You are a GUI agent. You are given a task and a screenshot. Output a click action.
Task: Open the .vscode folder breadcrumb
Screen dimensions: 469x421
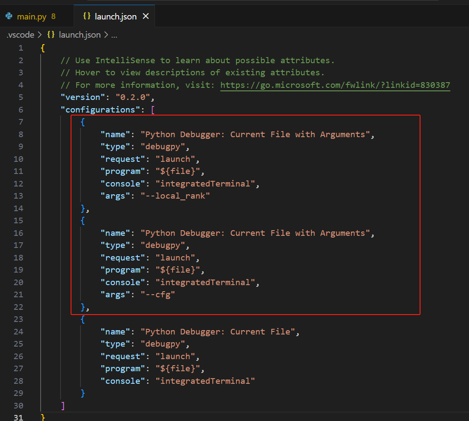[x=20, y=35]
